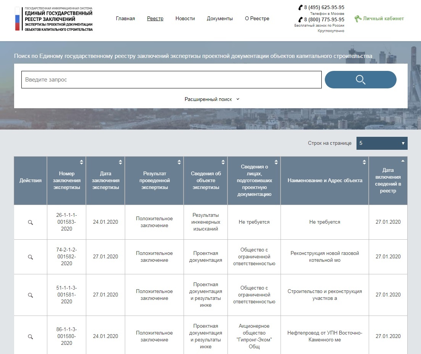Click the registry logo with flag

[x=54, y=19]
